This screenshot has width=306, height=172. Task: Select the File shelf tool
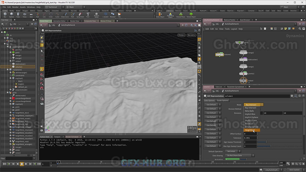pos(119,15)
